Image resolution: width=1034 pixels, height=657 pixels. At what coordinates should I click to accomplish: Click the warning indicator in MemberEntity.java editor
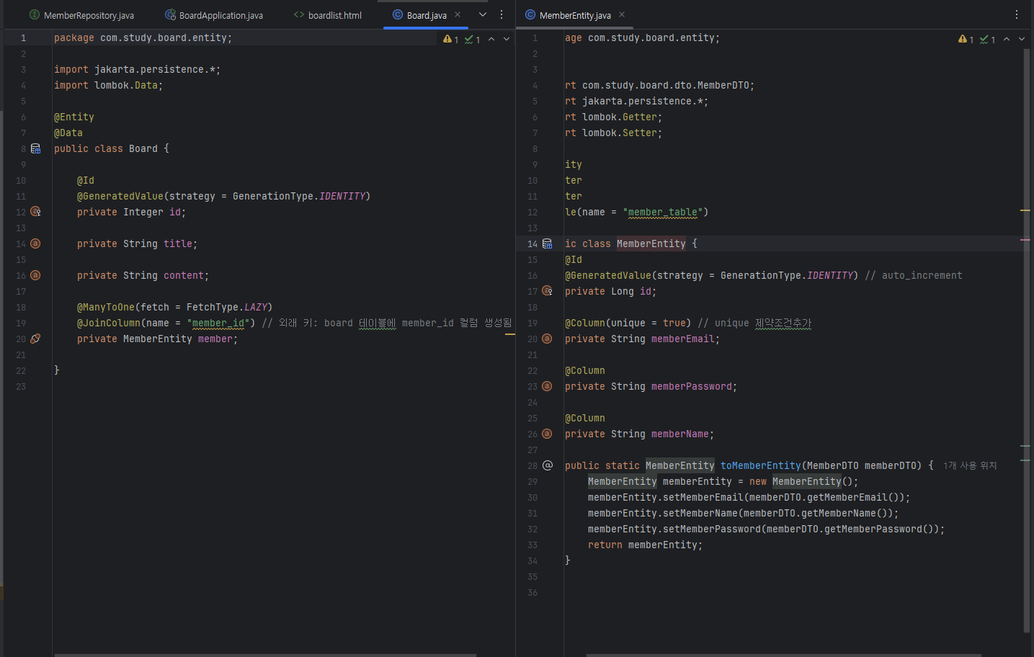(x=966, y=39)
